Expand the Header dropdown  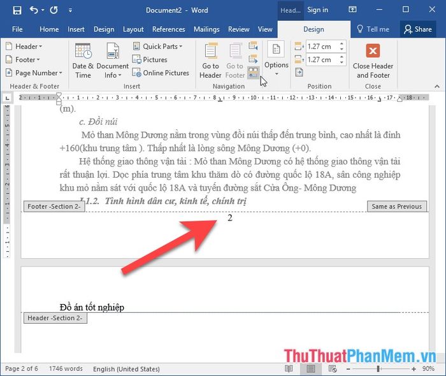pyautogui.click(x=24, y=47)
